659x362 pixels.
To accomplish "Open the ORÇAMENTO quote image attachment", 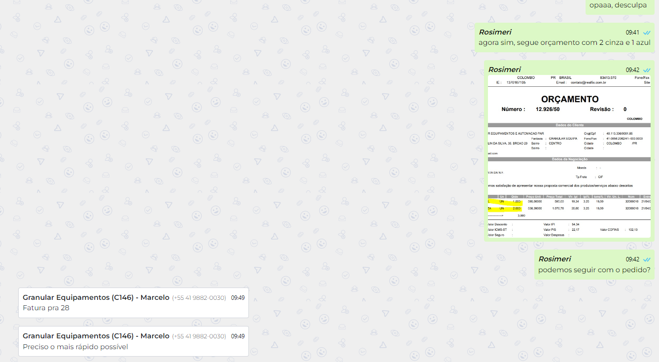I will tap(569, 157).
